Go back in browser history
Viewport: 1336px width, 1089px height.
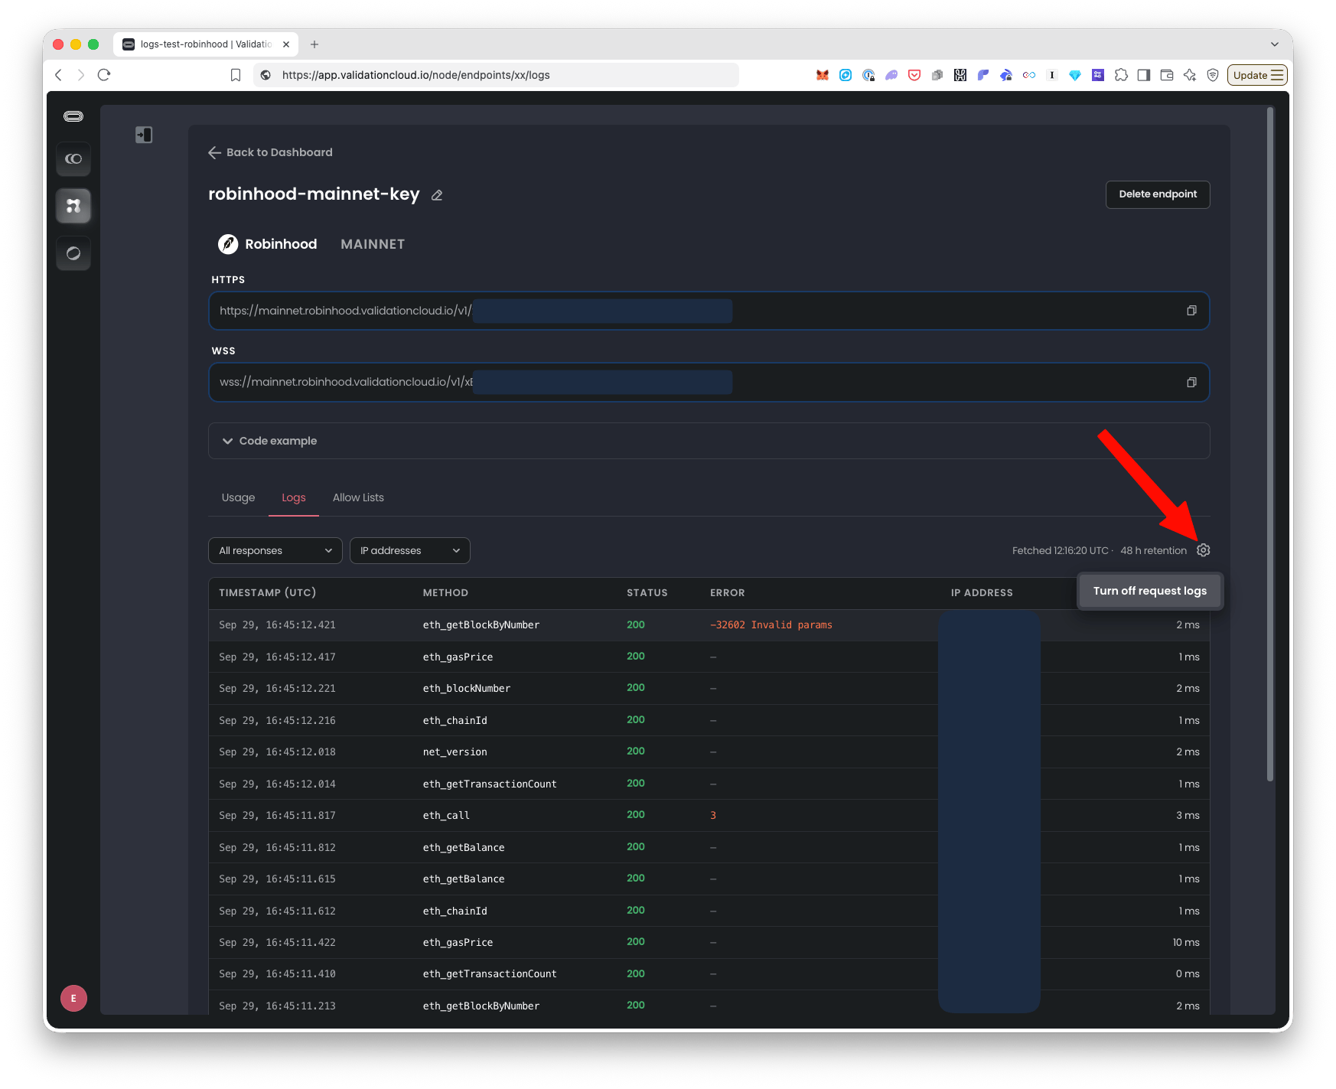click(x=58, y=75)
